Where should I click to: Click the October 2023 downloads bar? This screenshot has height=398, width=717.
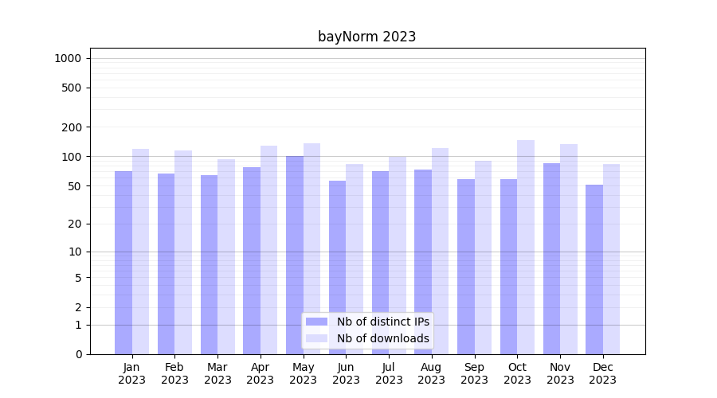pos(526,247)
